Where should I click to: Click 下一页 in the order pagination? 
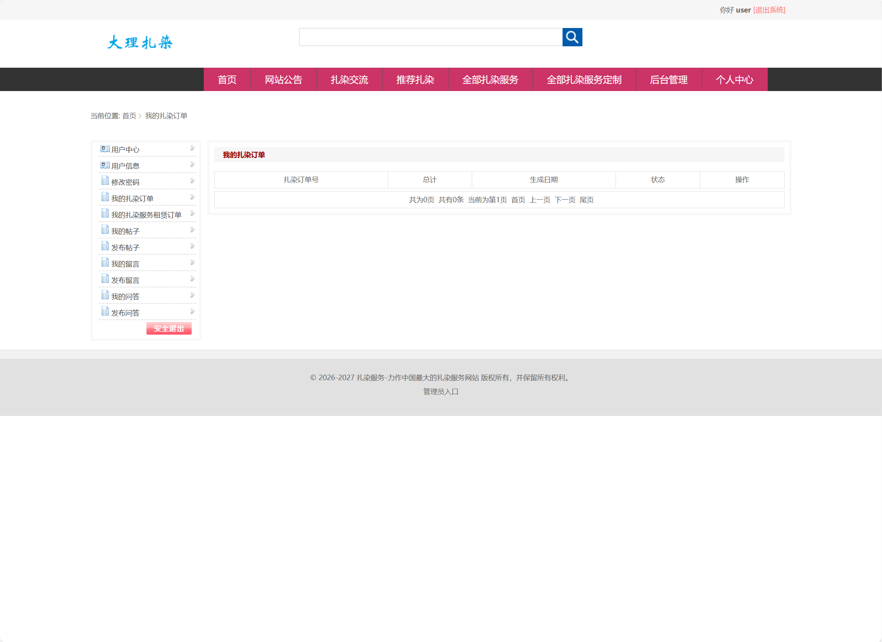click(565, 200)
